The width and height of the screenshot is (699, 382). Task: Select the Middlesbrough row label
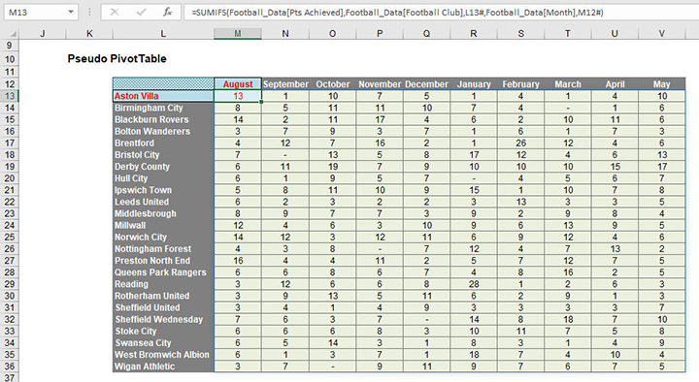point(163,213)
